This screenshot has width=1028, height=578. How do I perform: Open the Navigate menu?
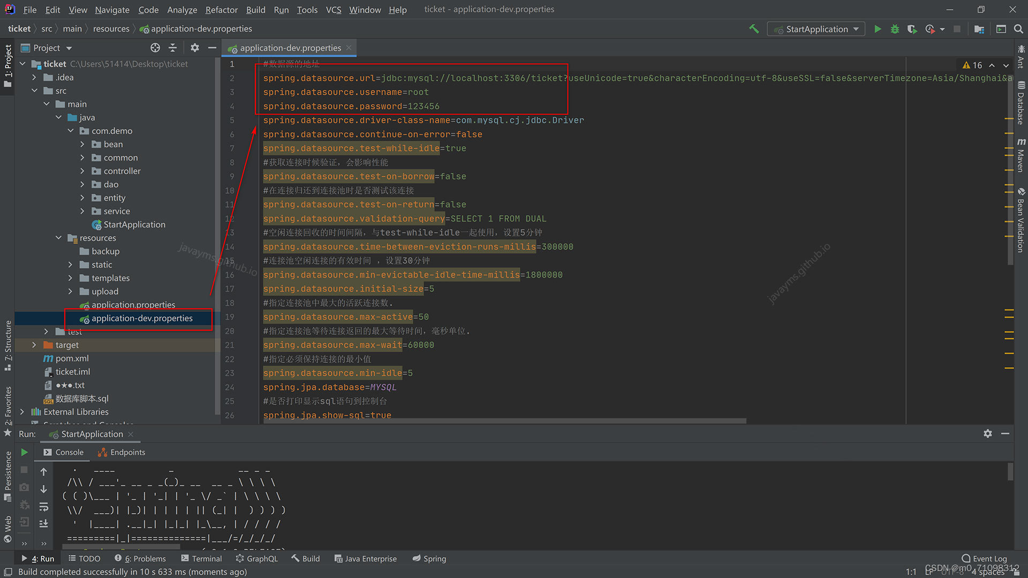(112, 10)
